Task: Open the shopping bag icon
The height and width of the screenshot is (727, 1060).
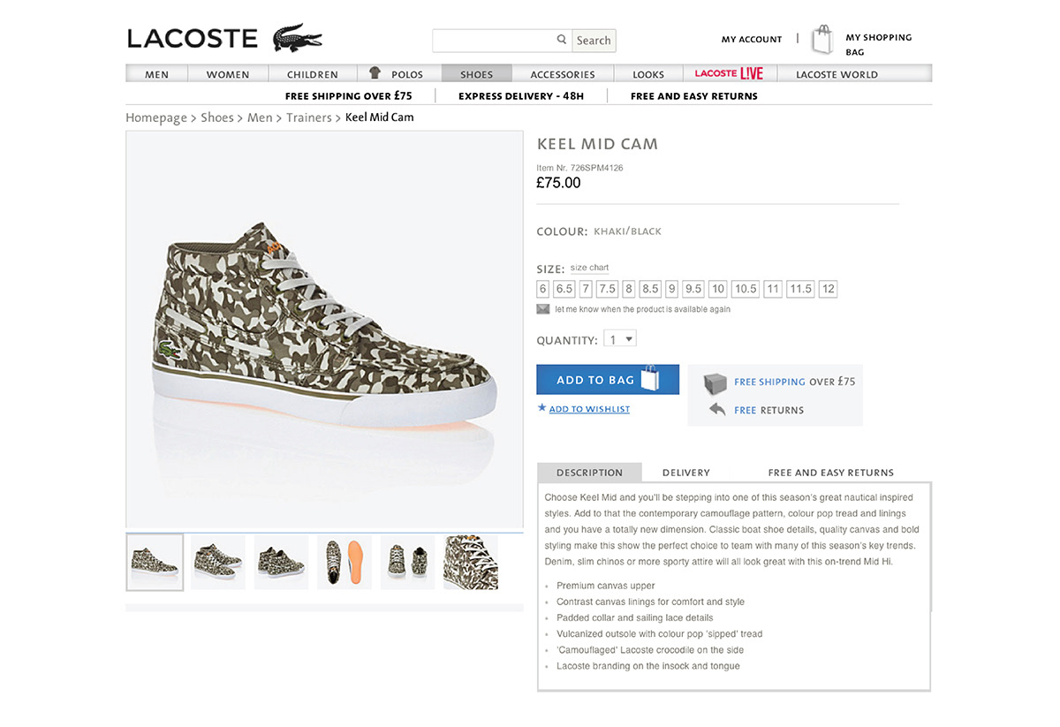Action: (x=822, y=40)
